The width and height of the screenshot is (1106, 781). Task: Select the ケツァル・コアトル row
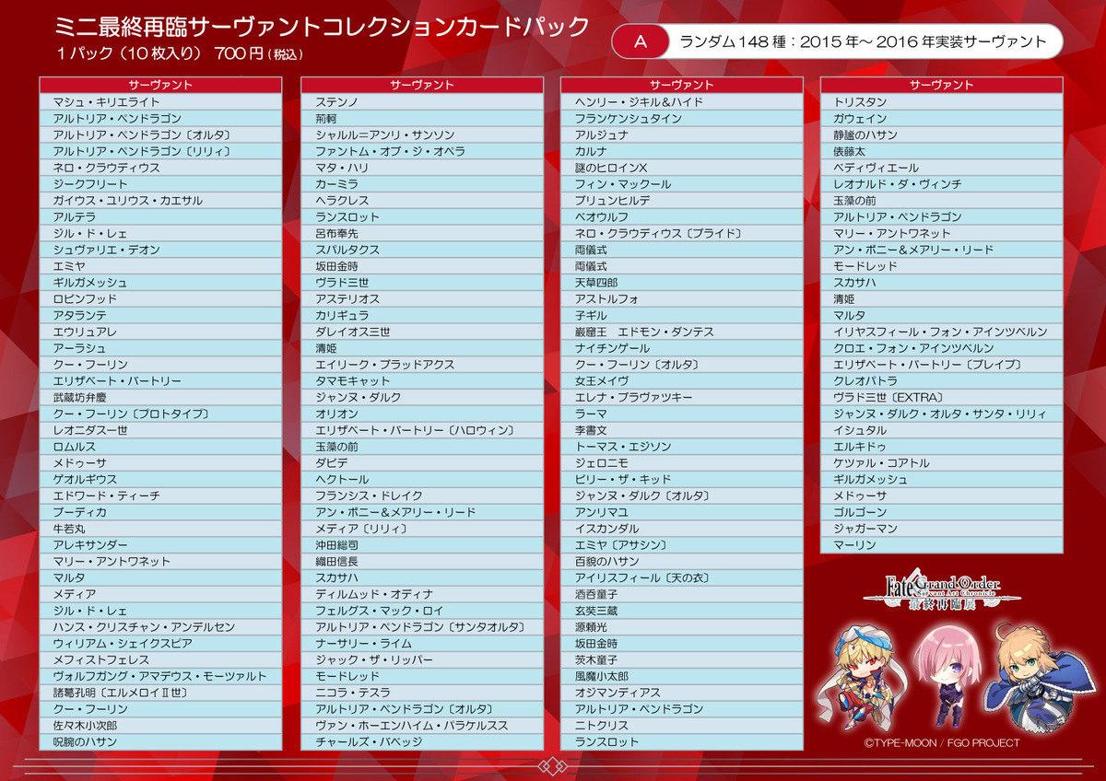(x=942, y=462)
